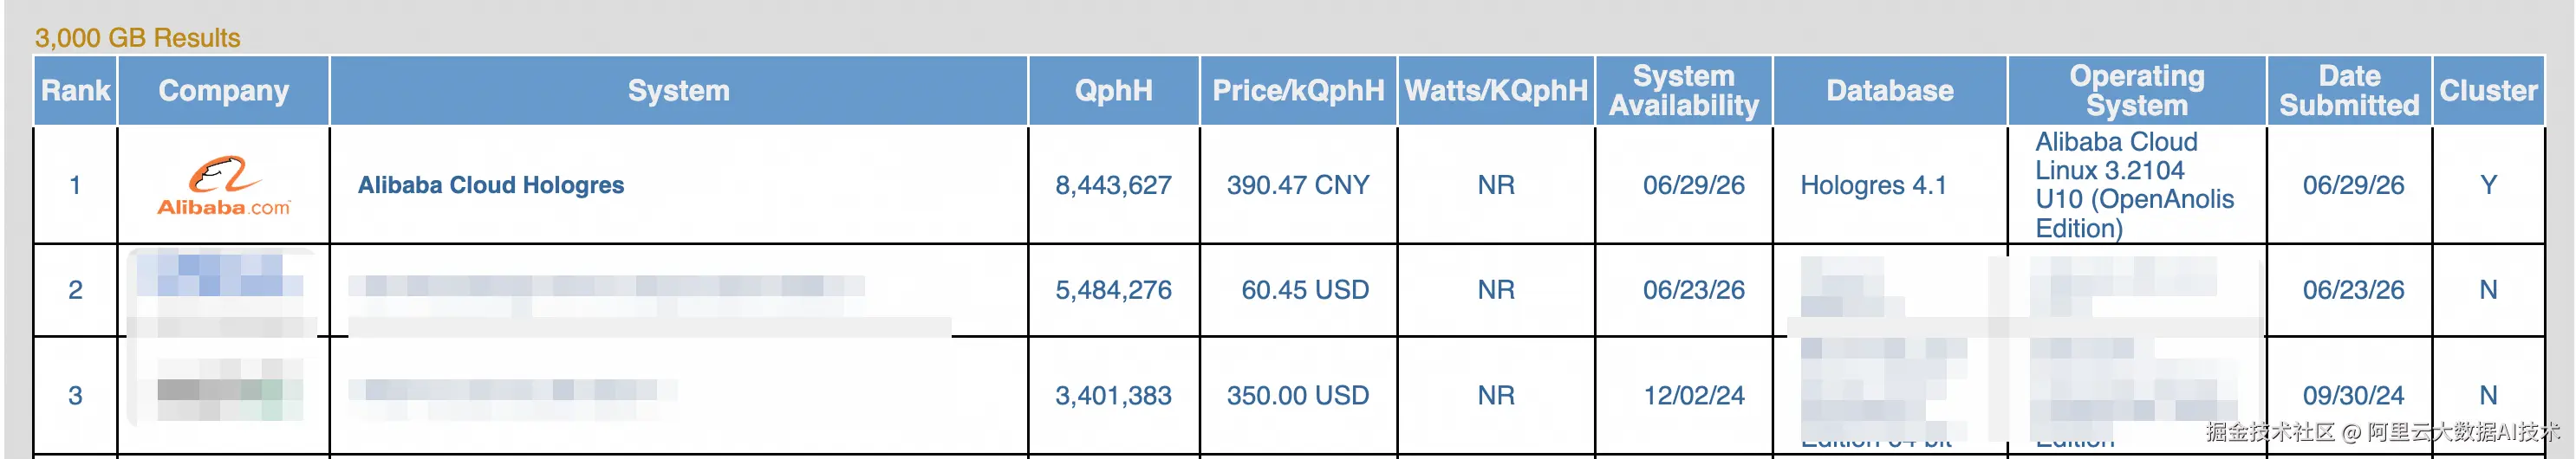Sort results by Rank column header
Viewport: 2576px width, 459px height.
76,90
